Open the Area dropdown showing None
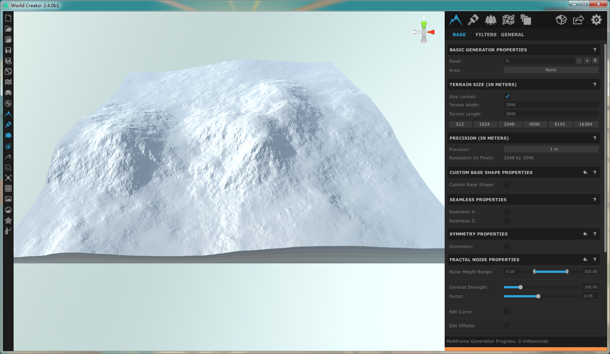This screenshot has height=354, width=610. tap(551, 70)
